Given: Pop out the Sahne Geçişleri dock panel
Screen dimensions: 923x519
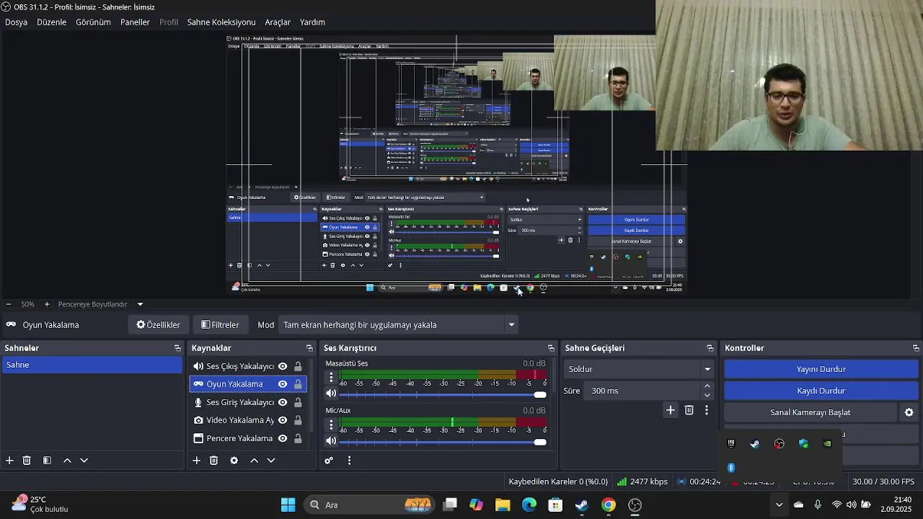Looking at the screenshot, I should [x=710, y=348].
